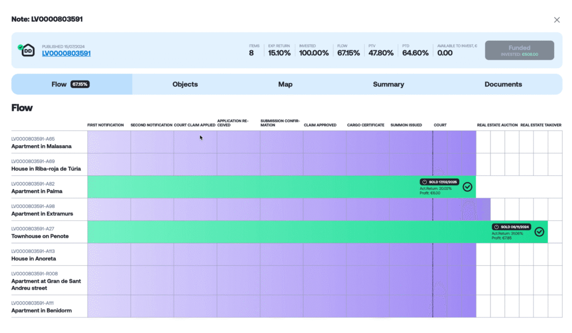Click the green verified badge on logo

click(21, 47)
